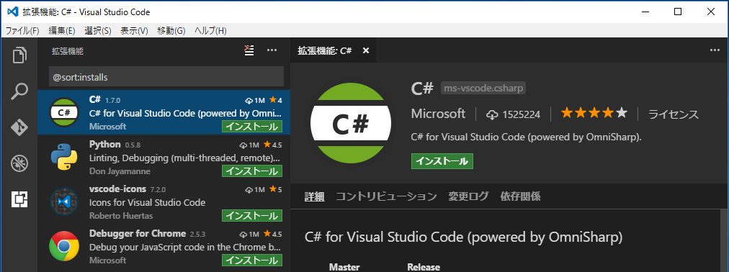Open the 選択(S) menu
The height and width of the screenshot is (272, 729).
tap(98, 31)
